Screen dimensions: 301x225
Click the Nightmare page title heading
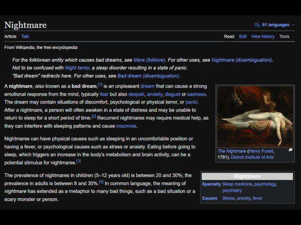click(25, 25)
